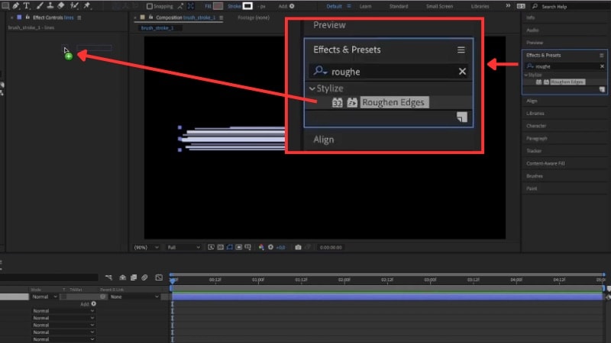Select the Clone Stamp tool
611x343 pixels.
tap(50, 6)
